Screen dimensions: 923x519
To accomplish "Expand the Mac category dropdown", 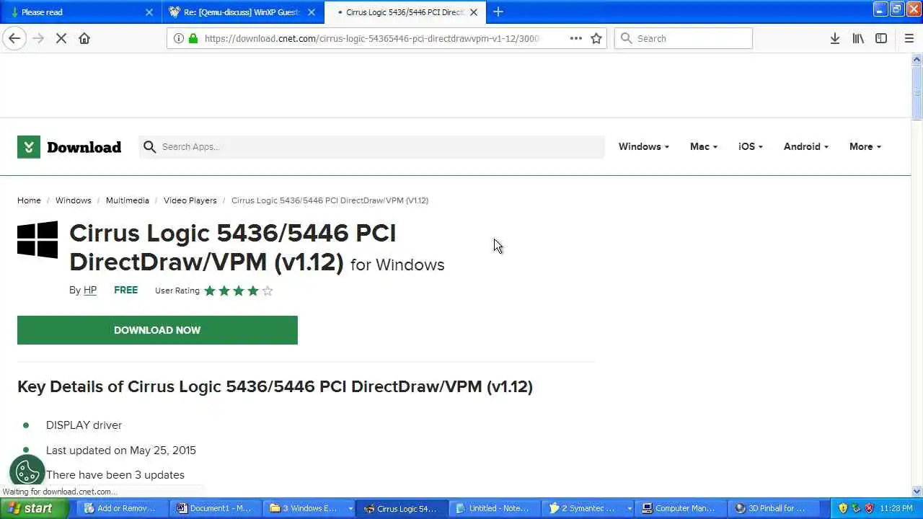I will pyautogui.click(x=703, y=146).
